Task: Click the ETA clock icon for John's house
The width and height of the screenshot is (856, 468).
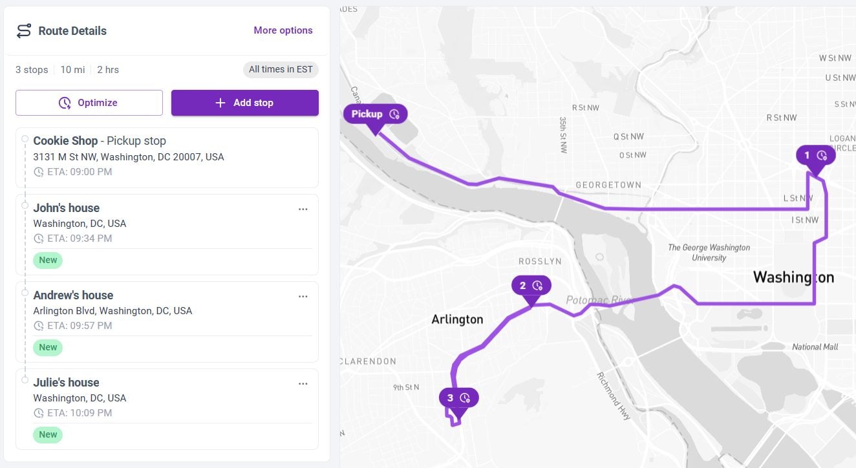Action: tap(38, 239)
